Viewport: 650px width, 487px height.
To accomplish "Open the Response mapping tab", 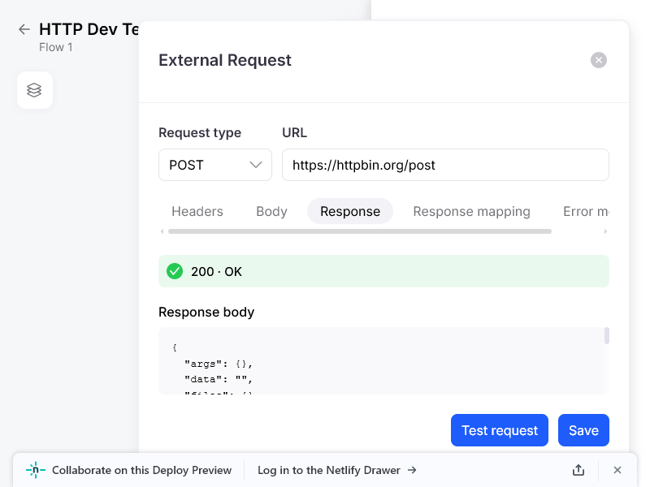I will point(471,211).
